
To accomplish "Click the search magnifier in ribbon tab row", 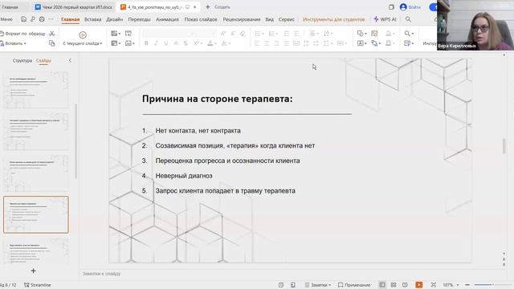I will click(408, 19).
